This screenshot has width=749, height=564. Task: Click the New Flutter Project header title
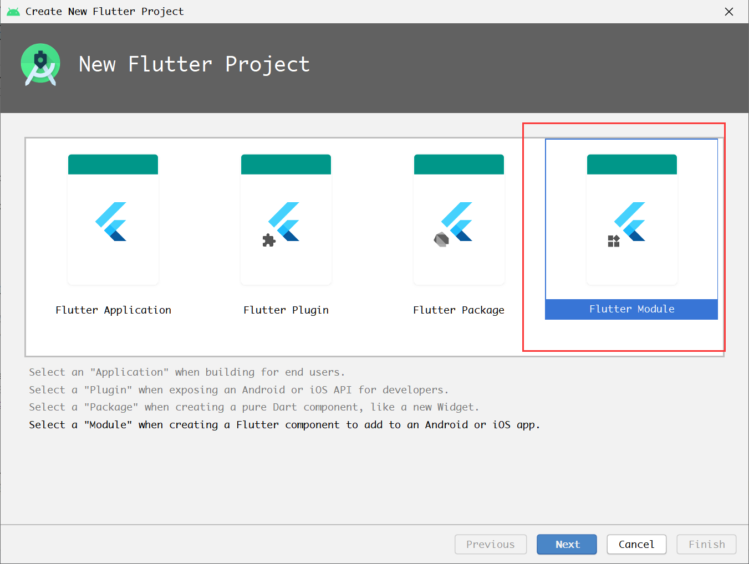(195, 64)
